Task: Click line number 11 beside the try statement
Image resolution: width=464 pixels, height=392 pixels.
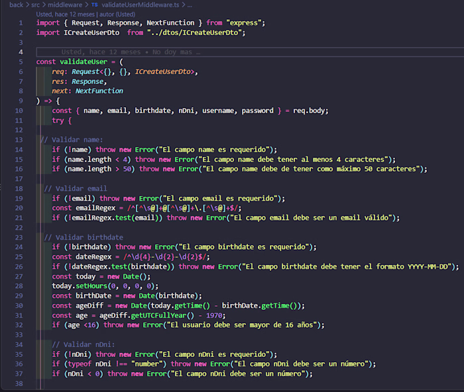Action: point(19,121)
